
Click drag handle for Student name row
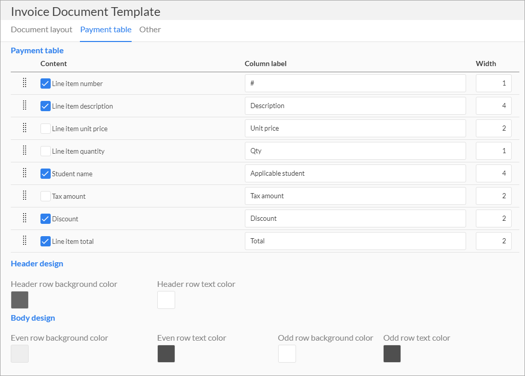click(x=25, y=173)
